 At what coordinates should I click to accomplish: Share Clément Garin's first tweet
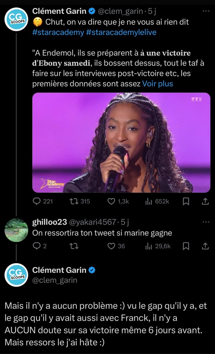[205, 201]
